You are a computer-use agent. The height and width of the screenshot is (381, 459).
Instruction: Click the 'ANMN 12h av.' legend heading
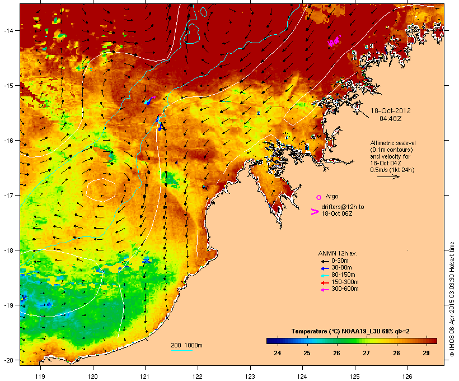[338, 253]
